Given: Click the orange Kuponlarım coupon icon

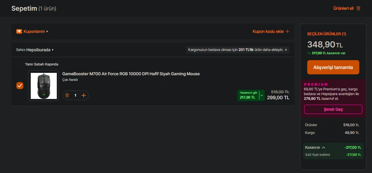Looking at the screenshot, I should click(x=19, y=31).
